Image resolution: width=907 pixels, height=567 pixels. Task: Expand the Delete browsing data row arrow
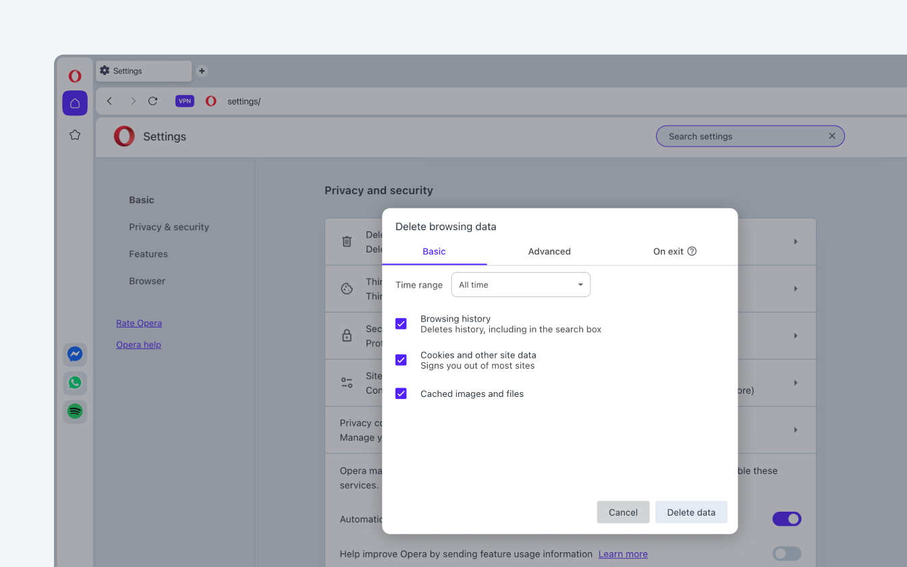(x=796, y=242)
